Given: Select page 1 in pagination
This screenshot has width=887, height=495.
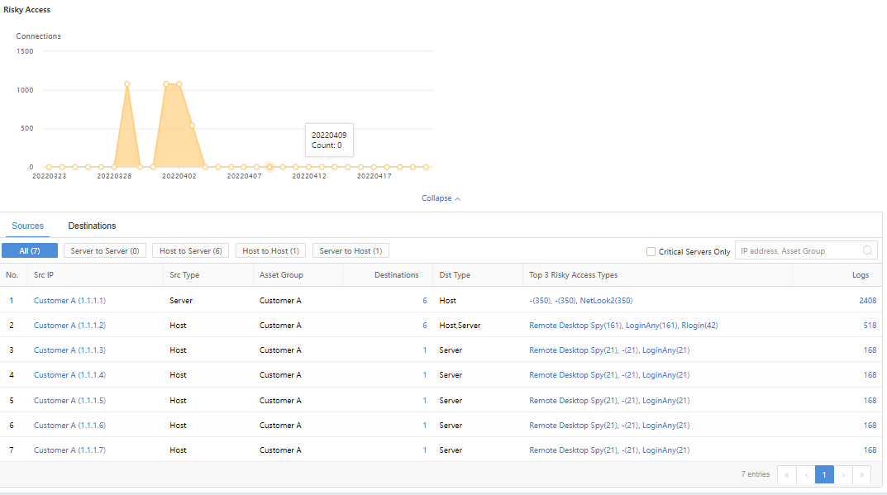Looking at the screenshot, I should click(824, 474).
